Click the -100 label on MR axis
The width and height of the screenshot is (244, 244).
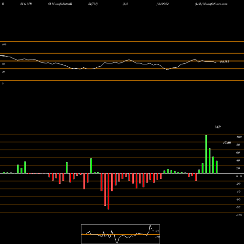point(239,215)
